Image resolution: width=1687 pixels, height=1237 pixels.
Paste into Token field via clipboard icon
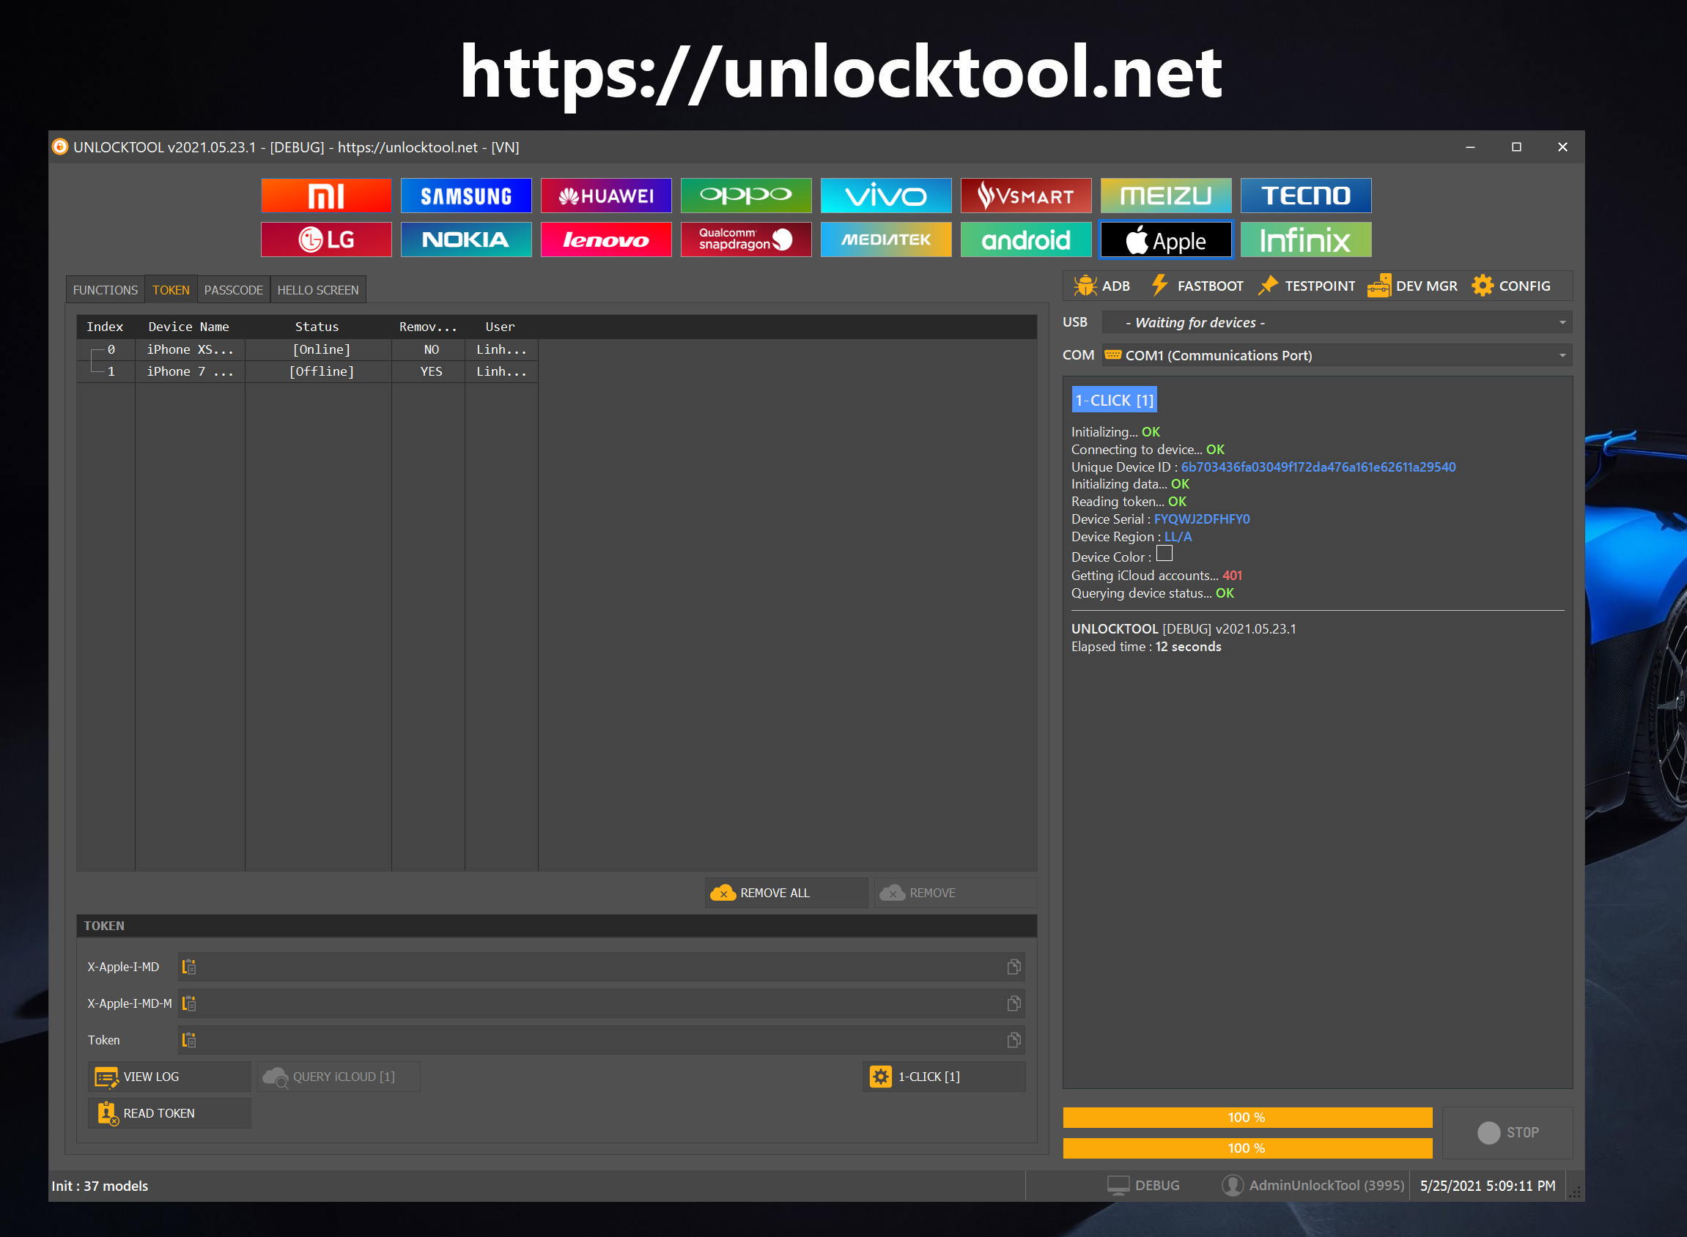[189, 1040]
